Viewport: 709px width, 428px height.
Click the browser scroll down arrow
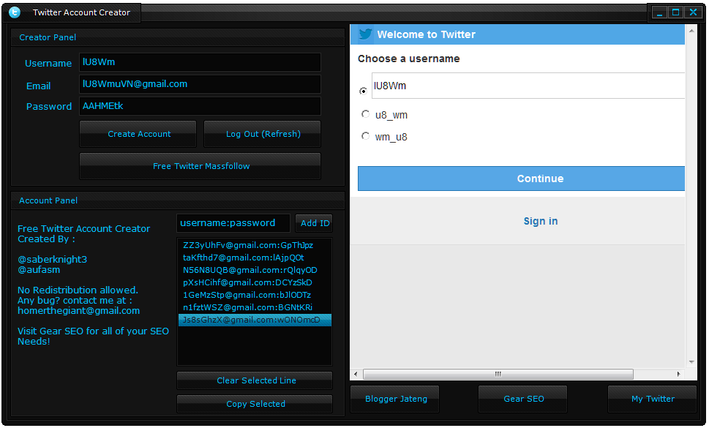(x=691, y=362)
